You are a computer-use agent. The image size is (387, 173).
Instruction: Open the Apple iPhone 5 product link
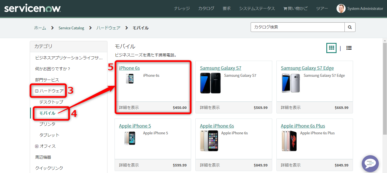(135, 126)
